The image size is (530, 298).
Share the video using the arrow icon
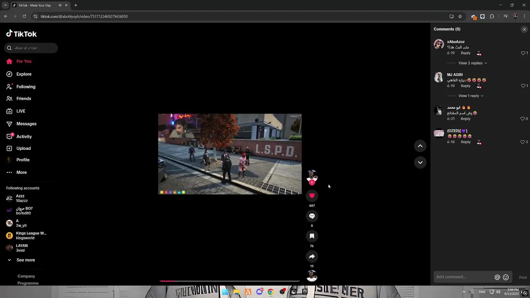pyautogui.click(x=312, y=257)
